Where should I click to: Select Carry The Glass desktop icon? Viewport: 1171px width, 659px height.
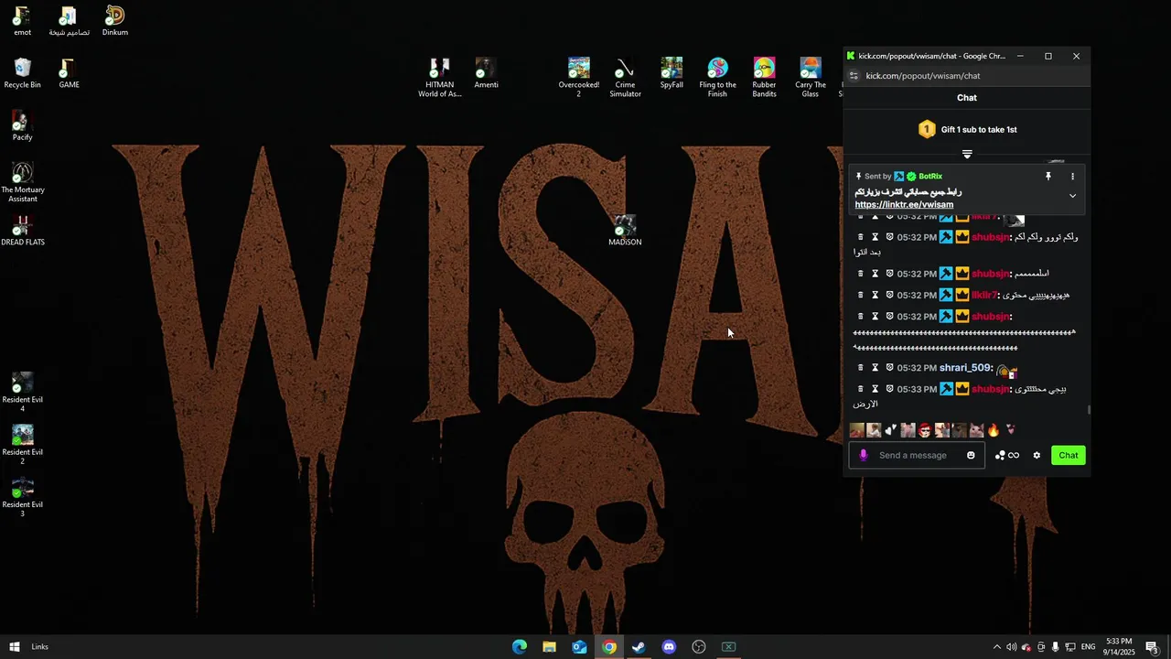point(810,78)
